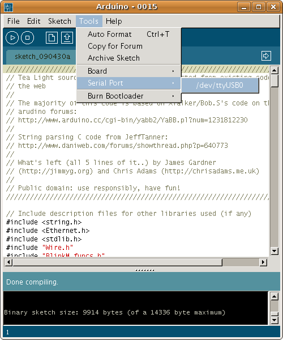Expand the Board submenu
Screen dimensions: 283x340
(128, 71)
